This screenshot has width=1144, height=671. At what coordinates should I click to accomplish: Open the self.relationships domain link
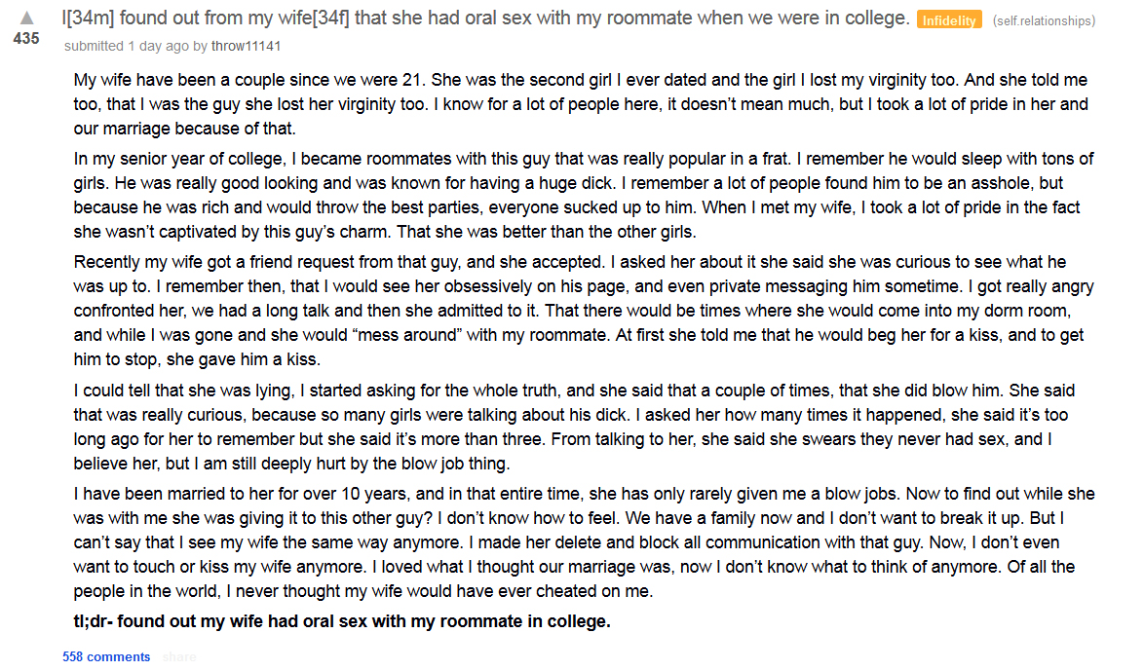point(1044,21)
